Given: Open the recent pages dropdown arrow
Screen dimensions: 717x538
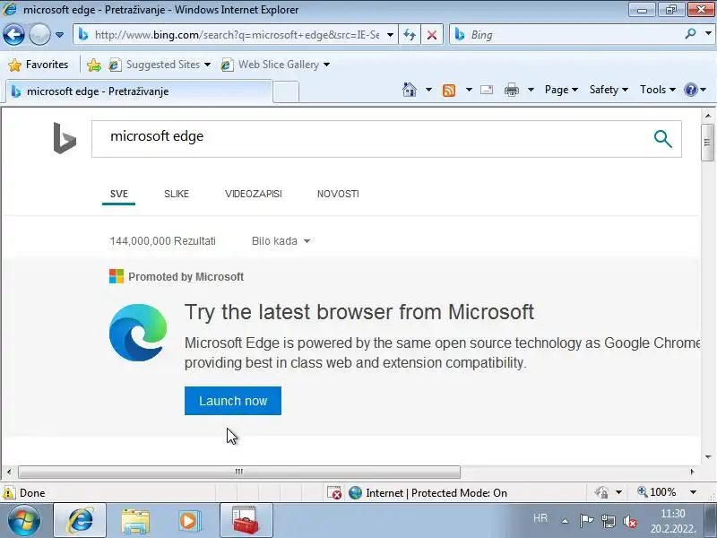Looking at the screenshot, I should (x=59, y=35).
